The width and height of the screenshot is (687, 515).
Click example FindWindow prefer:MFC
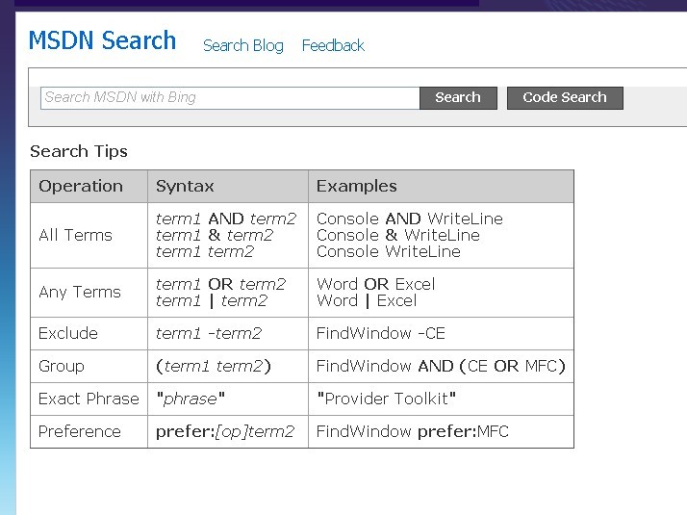[412, 431]
